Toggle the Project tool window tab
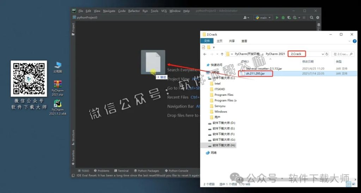The image size is (361, 193). (73, 29)
